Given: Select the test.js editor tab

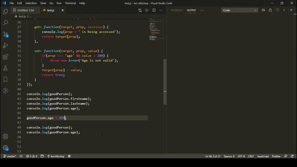Looking at the screenshot, I should click(51, 10).
